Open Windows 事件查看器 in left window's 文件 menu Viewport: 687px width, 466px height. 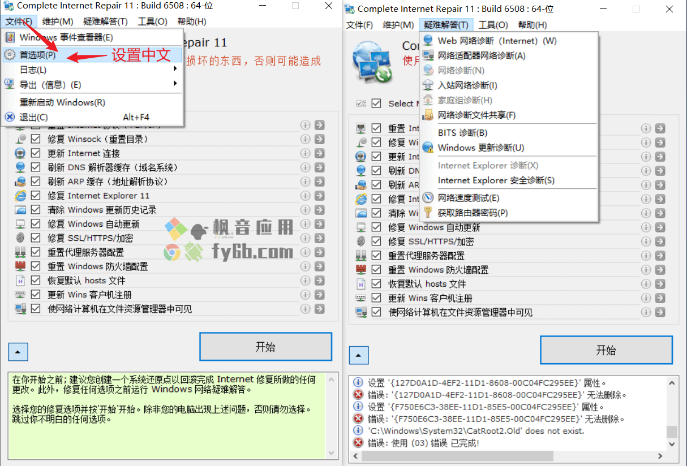tap(92, 37)
